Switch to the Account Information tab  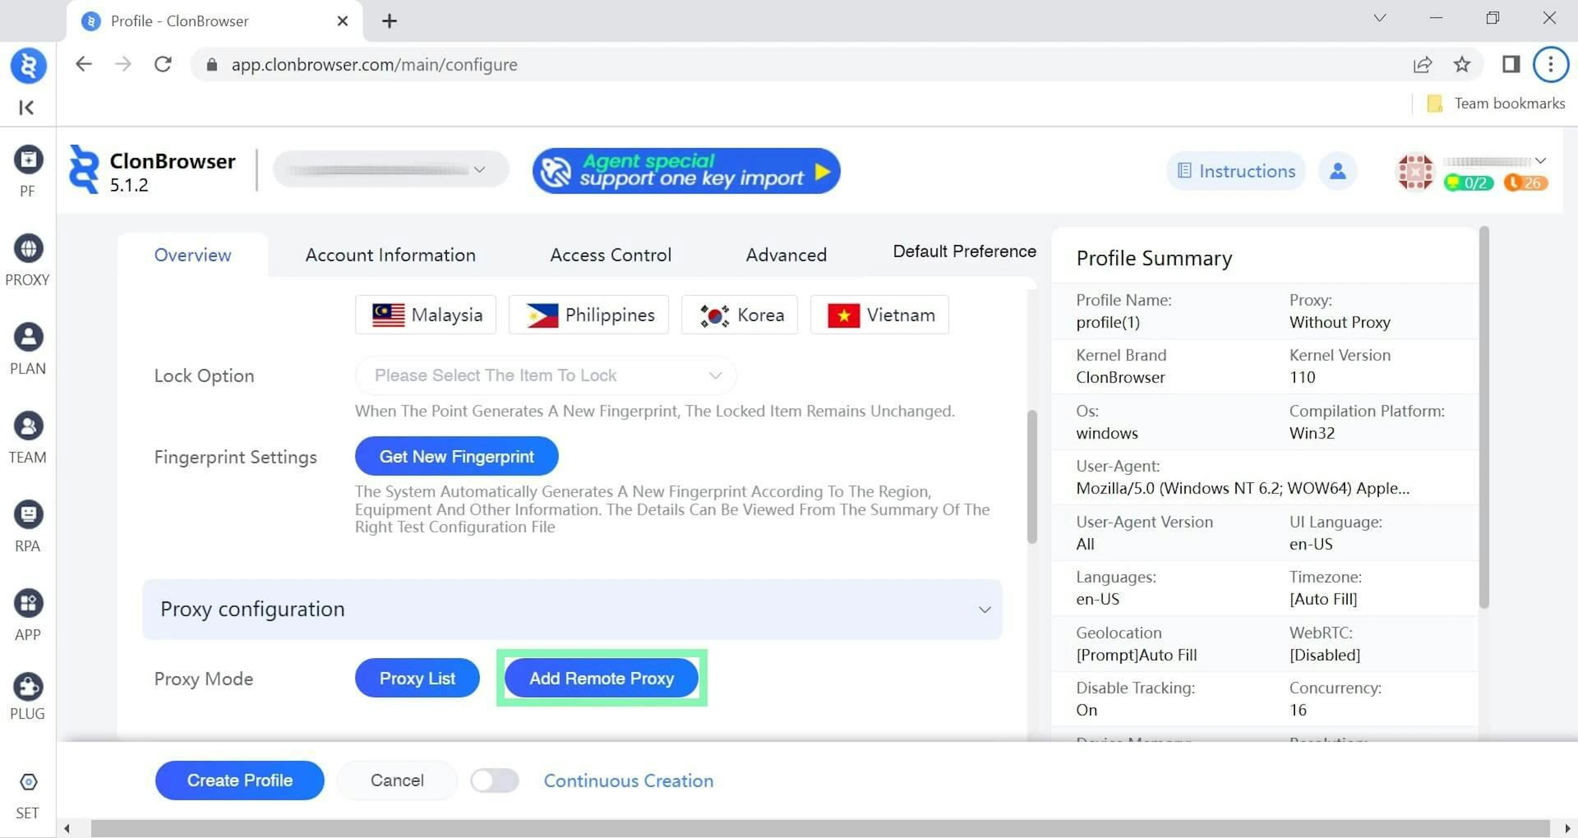(x=390, y=255)
